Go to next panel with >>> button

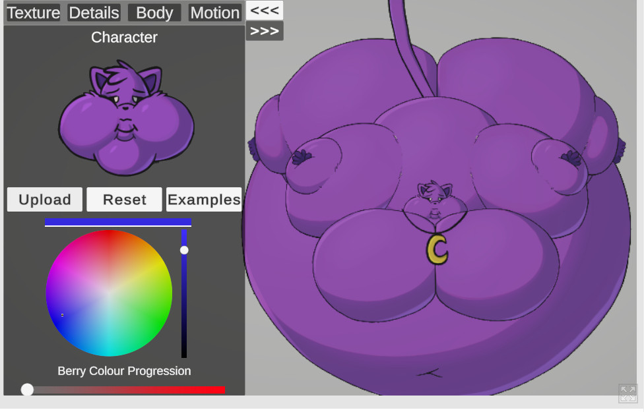click(264, 31)
